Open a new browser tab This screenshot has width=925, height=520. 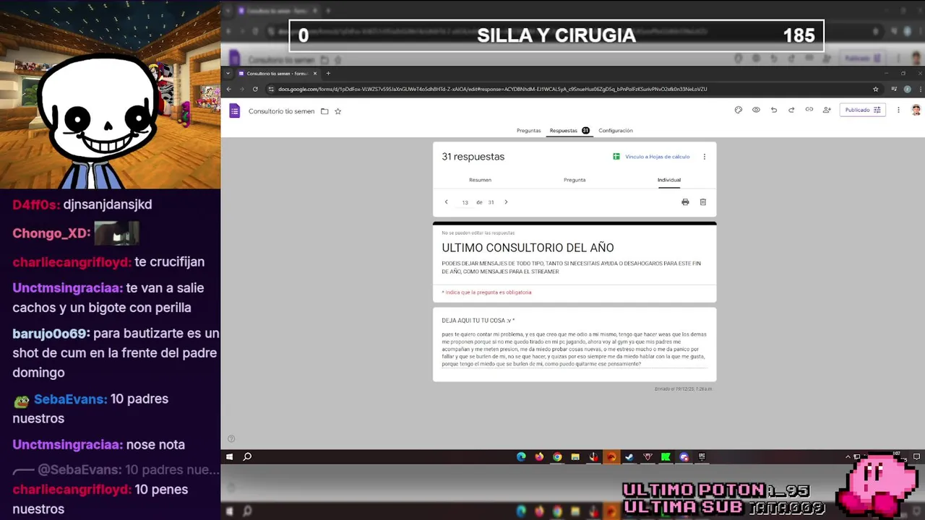click(x=328, y=73)
